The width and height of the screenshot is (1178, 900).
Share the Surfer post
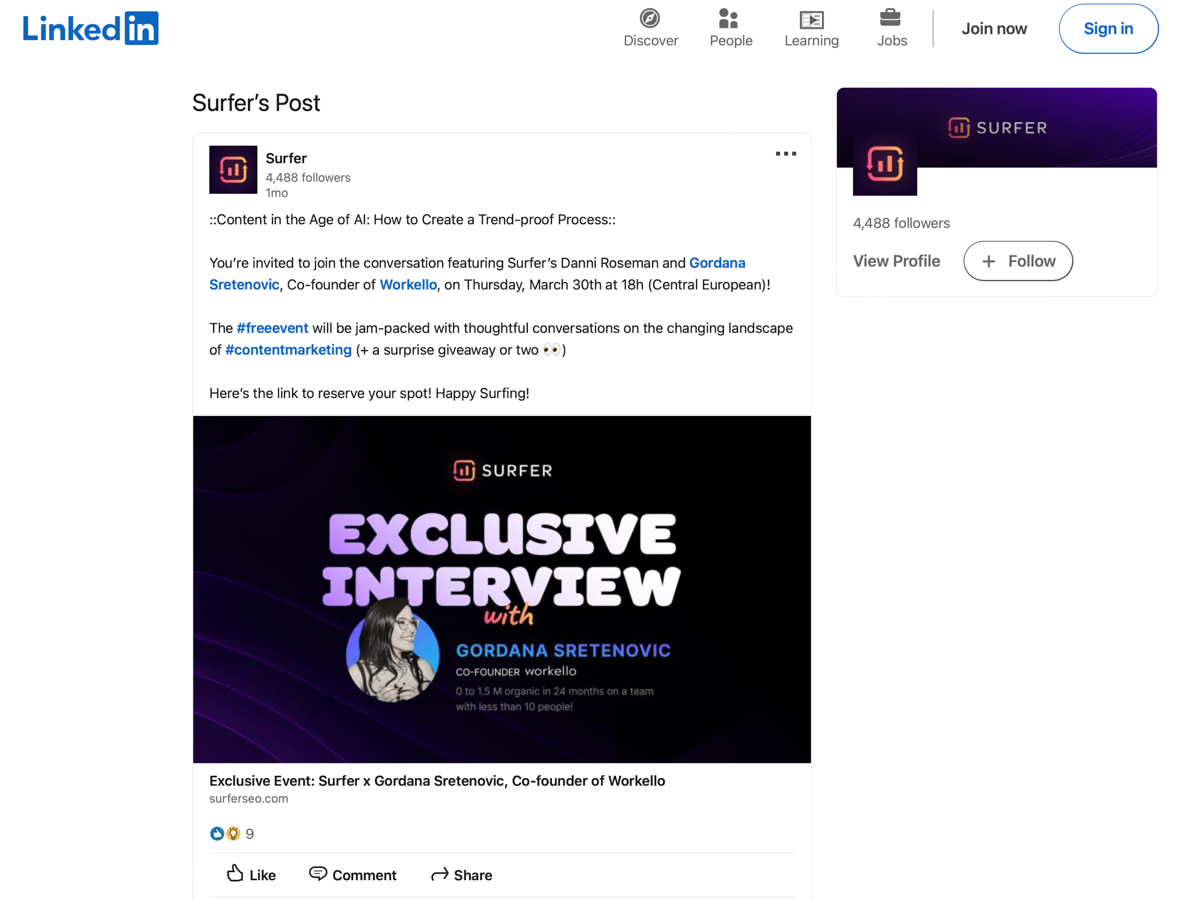pyautogui.click(x=461, y=874)
